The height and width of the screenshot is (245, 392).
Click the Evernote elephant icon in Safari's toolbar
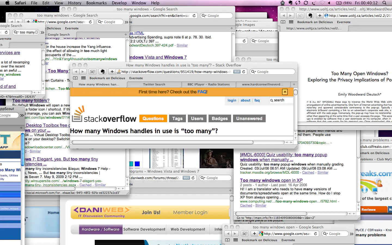point(102,72)
